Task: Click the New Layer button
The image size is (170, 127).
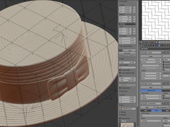Action: pos(127,53)
